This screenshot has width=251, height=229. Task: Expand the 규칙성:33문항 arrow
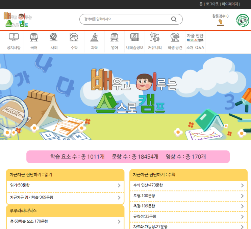coord(242,217)
